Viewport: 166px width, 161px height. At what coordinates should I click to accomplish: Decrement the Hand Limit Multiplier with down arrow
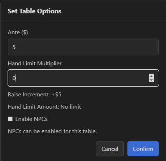tap(151, 80)
